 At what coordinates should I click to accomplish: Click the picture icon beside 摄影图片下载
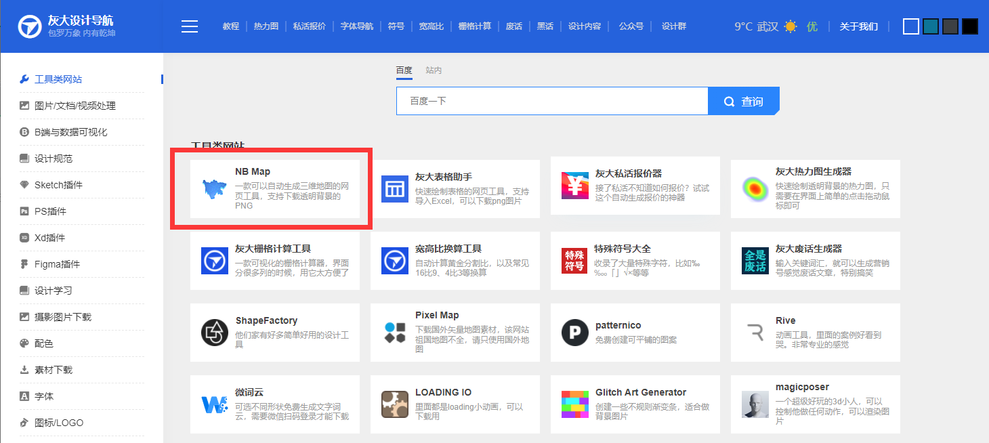[24, 317]
